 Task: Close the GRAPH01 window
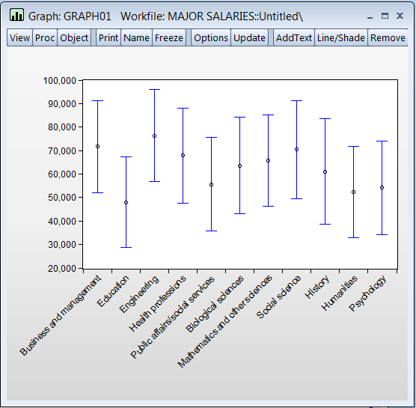(400, 16)
